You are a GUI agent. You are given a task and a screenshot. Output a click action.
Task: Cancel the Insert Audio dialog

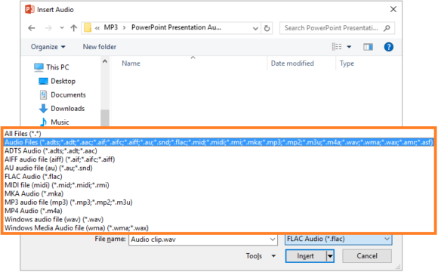pyautogui.click(x=367, y=256)
